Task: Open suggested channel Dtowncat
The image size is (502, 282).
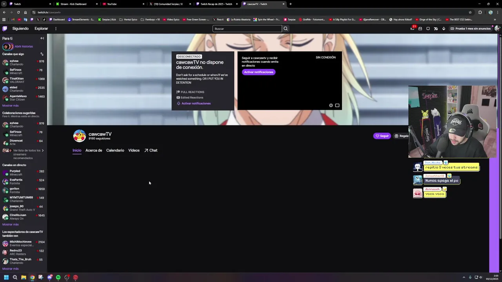Action: (24, 142)
